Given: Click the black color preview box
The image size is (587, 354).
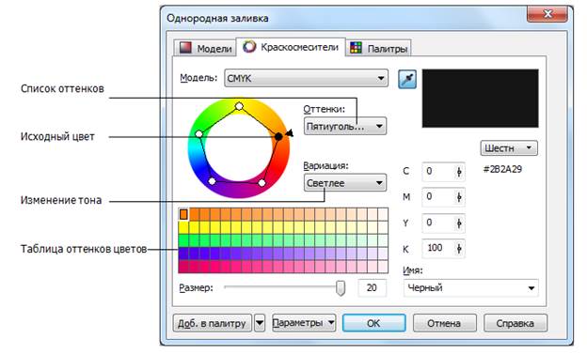Looking at the screenshot, I should [x=481, y=99].
